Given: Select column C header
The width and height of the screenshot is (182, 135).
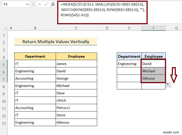Looking at the screenshot, I should pyautogui.click(x=76, y=28).
